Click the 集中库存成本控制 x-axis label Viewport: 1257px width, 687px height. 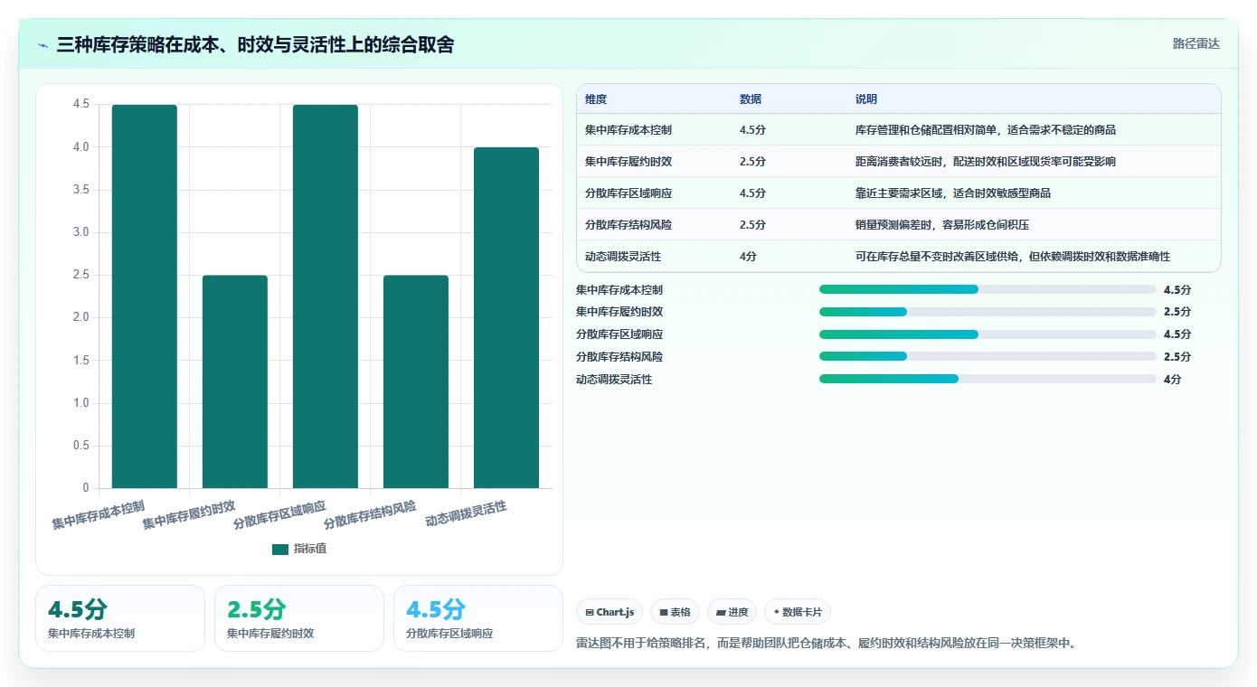[x=98, y=514]
